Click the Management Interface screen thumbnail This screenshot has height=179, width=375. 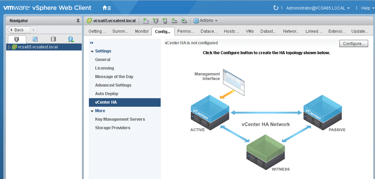tap(234, 83)
